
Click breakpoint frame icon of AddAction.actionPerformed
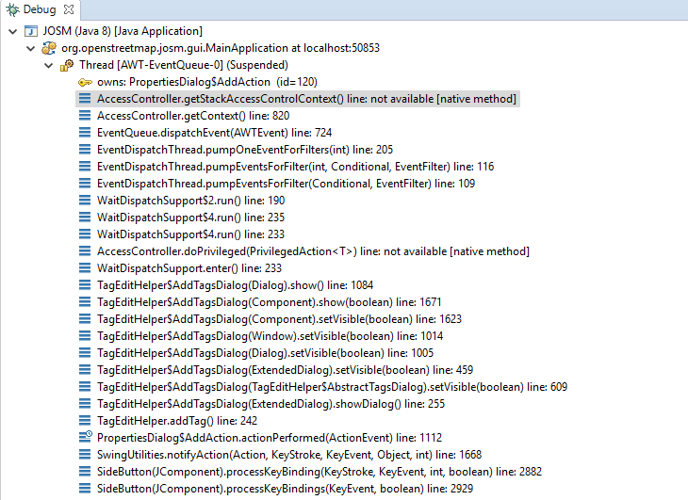(85, 437)
